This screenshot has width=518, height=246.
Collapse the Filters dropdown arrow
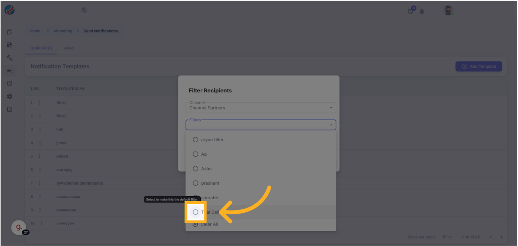331,125
